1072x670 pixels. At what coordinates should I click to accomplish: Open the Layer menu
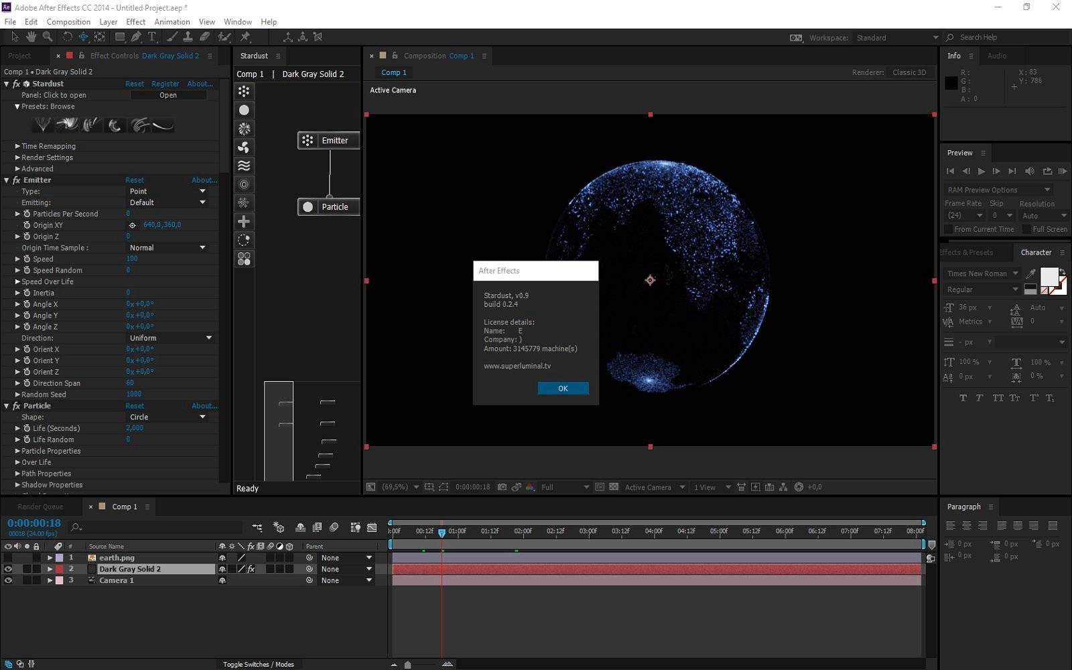pyautogui.click(x=108, y=21)
